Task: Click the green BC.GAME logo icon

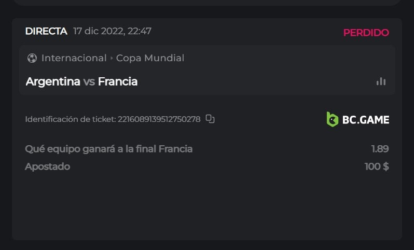Action: tap(332, 119)
